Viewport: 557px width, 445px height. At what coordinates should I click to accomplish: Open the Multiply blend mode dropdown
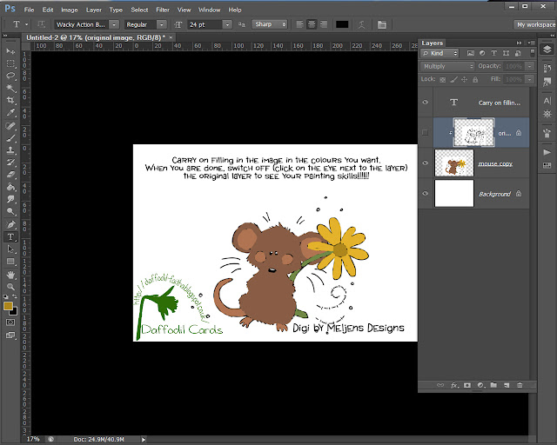pos(447,66)
